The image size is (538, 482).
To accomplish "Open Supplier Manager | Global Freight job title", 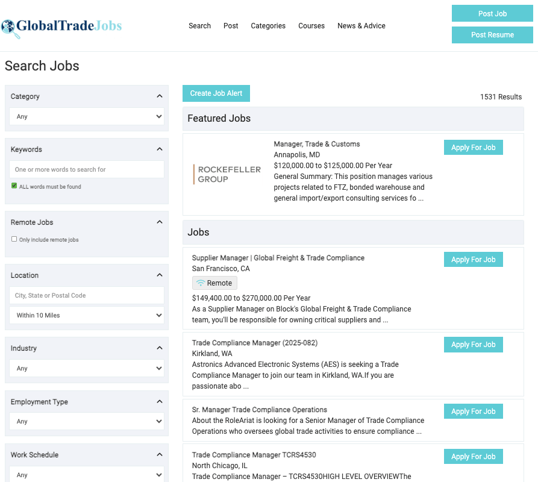I will (278, 258).
